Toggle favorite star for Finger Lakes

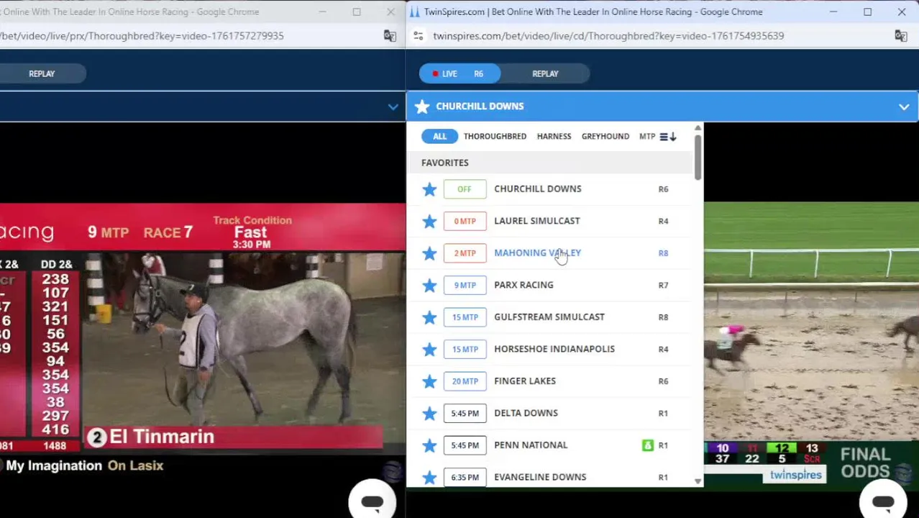[x=429, y=381]
